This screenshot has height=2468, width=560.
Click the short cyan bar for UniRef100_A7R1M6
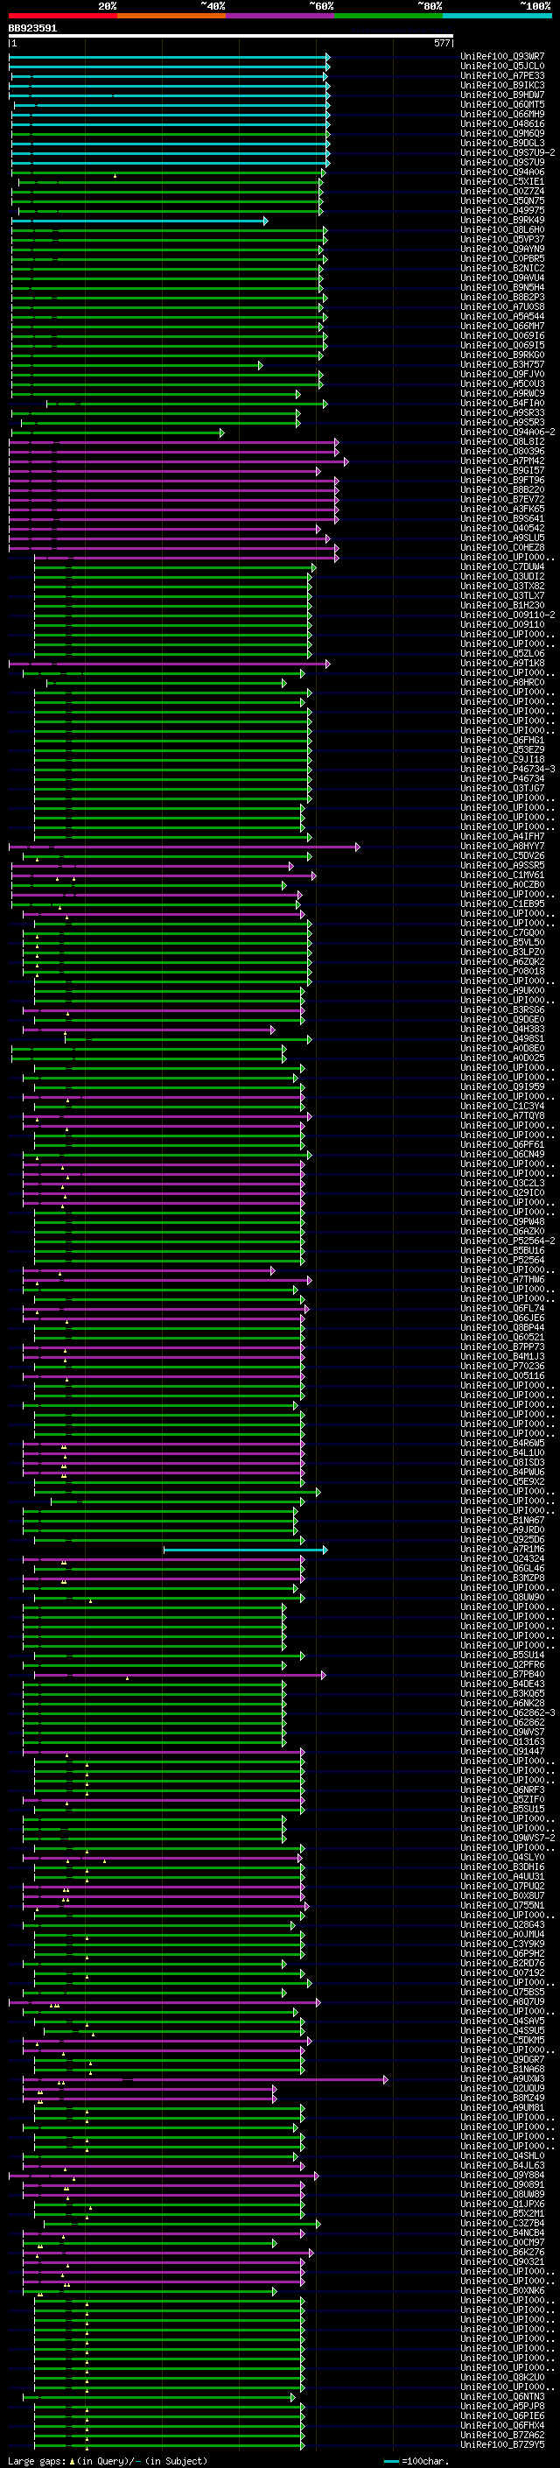pyautogui.click(x=246, y=1550)
